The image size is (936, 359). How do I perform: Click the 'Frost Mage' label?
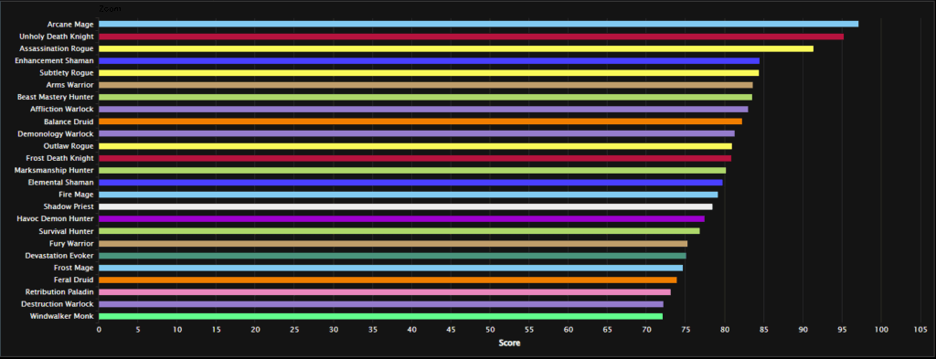tap(74, 268)
